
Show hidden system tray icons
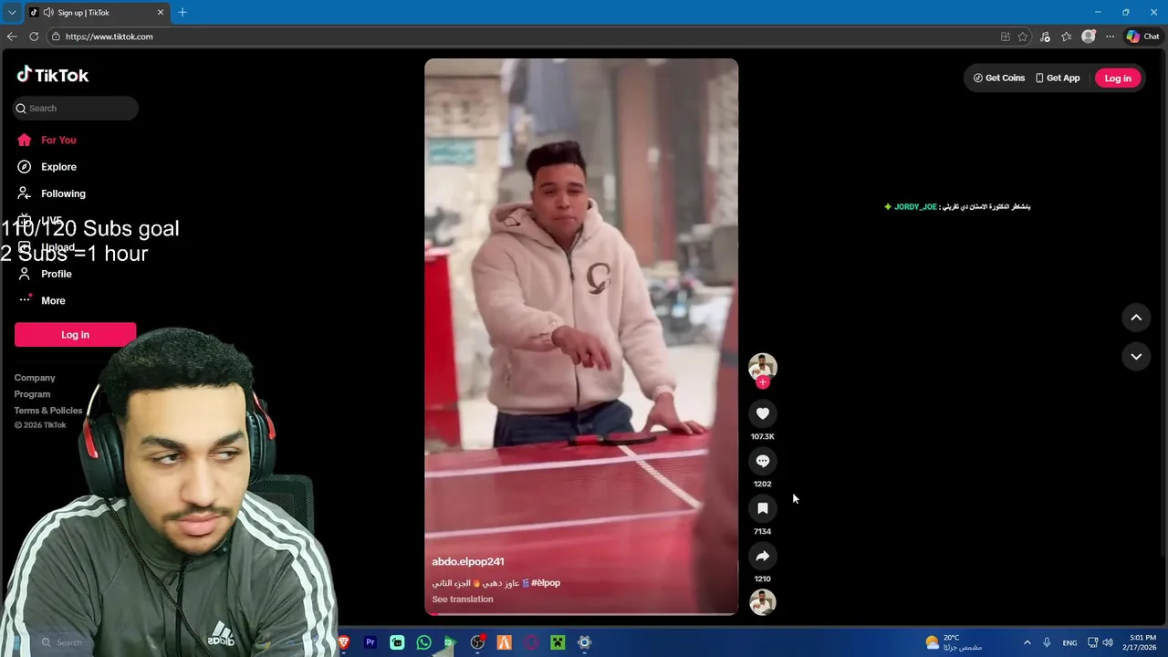[1027, 642]
